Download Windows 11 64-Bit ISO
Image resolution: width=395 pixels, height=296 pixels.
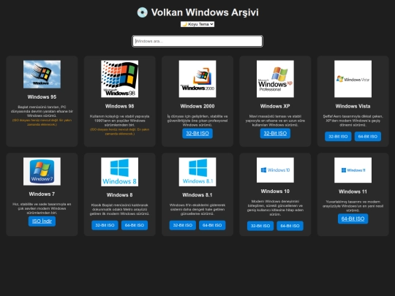point(353,219)
